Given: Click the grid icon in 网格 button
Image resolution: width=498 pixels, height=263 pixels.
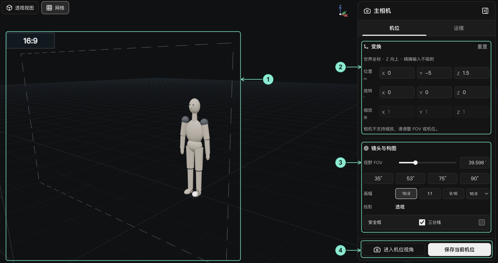Looking at the screenshot, I should [49, 7].
